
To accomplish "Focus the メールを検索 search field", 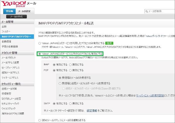I will point(160,11).
